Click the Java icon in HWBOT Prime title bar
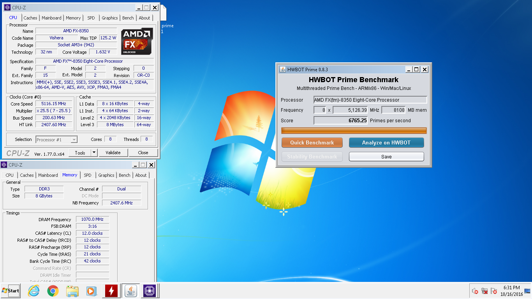This screenshot has height=299, width=532. tap(282, 69)
